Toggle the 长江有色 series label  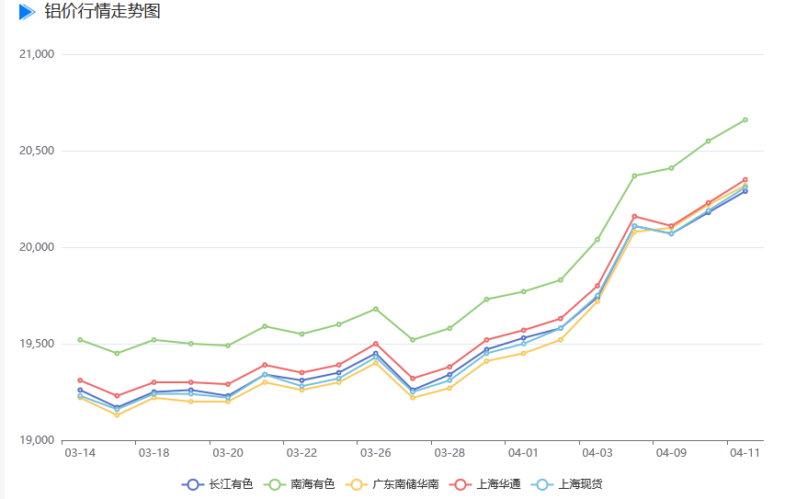[231, 484]
